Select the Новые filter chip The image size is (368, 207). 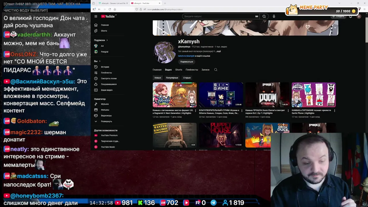pos(158,78)
